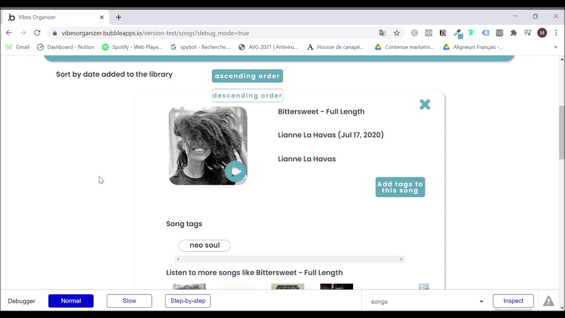Click the site lock icon in address bar

[55, 33]
